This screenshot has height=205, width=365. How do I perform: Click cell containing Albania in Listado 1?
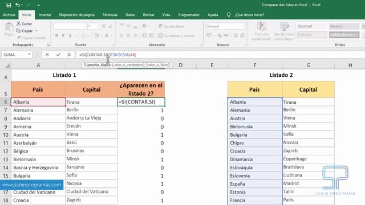(38, 102)
